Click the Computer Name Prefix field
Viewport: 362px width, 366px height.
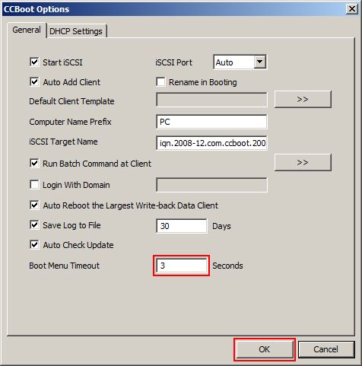[x=211, y=122]
